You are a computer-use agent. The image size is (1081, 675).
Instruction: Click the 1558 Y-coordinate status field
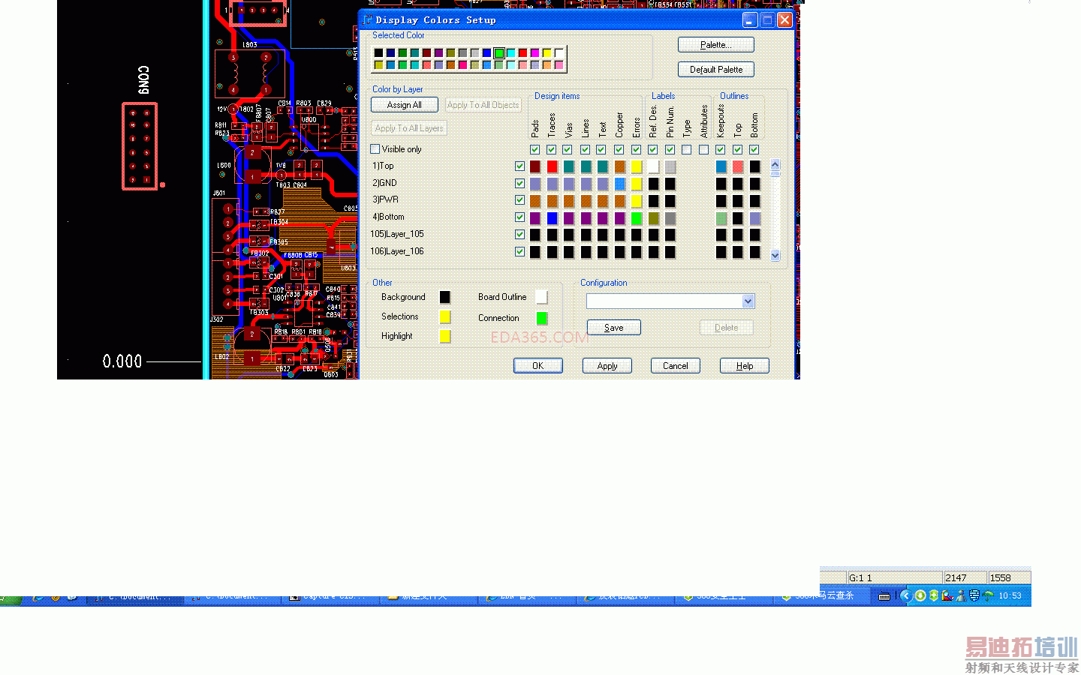tap(1009, 577)
